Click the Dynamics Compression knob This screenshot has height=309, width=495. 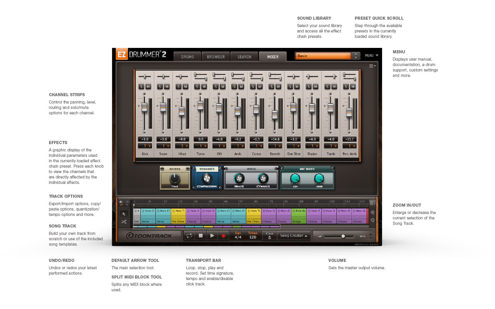(x=207, y=178)
